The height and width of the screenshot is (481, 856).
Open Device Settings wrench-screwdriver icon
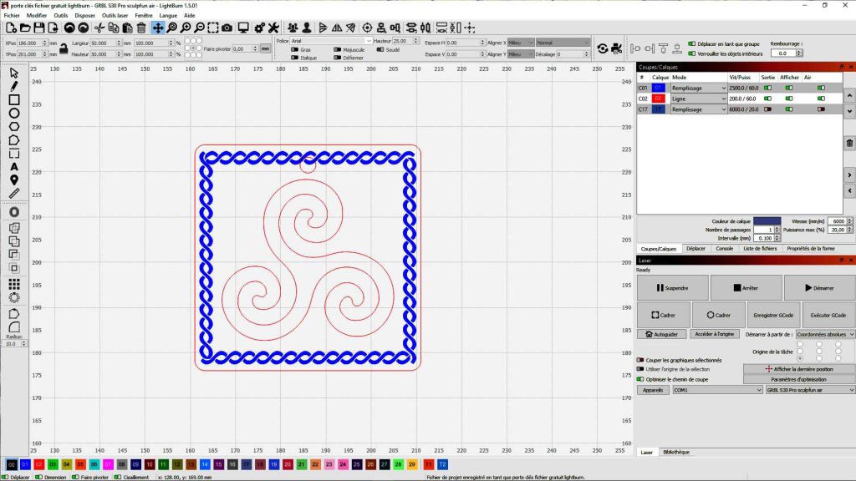click(x=273, y=28)
